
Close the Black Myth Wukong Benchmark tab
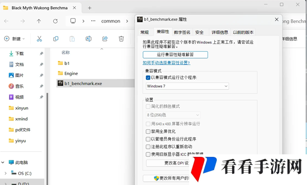point(74,8)
